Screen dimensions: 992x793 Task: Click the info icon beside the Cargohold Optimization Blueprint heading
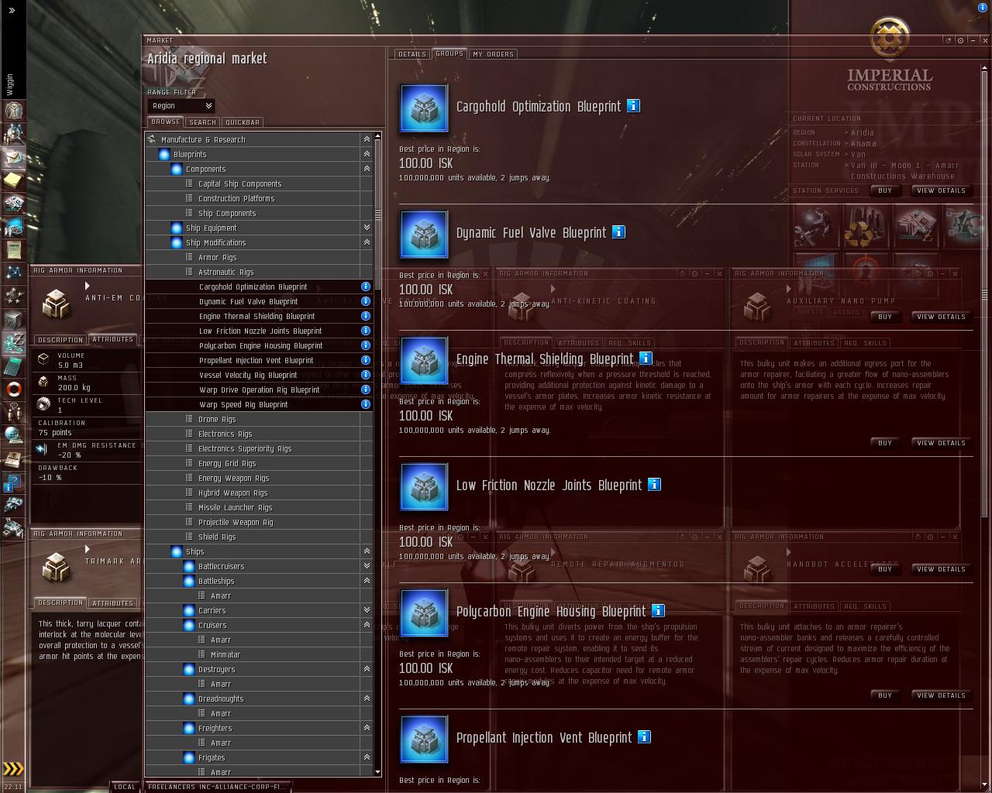point(633,106)
